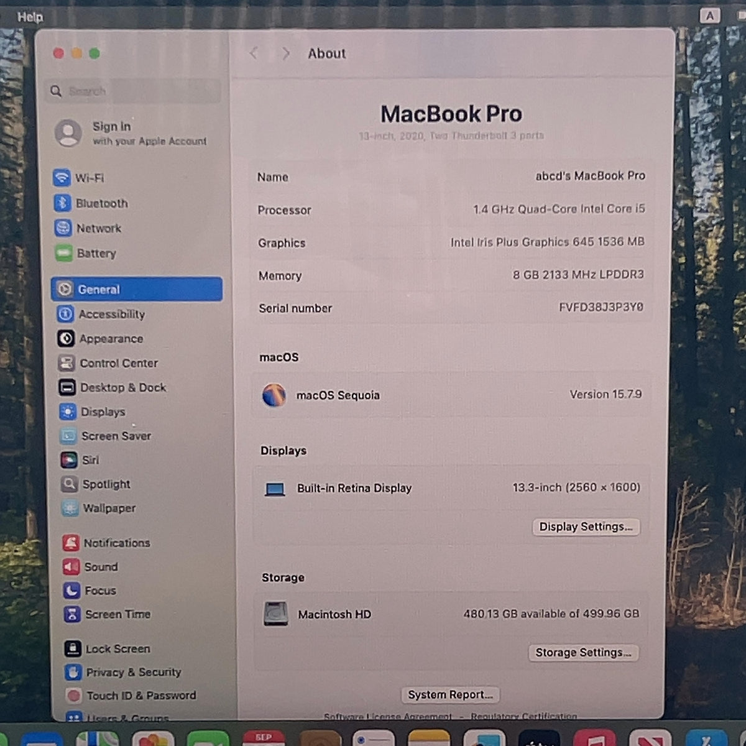The width and height of the screenshot is (746, 746).
Task: Open Screen Saver settings
Action: (x=106, y=436)
